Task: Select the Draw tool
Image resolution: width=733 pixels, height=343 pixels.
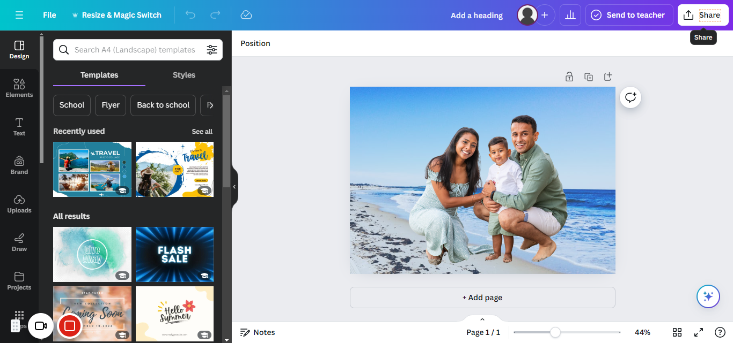Action: tap(19, 242)
